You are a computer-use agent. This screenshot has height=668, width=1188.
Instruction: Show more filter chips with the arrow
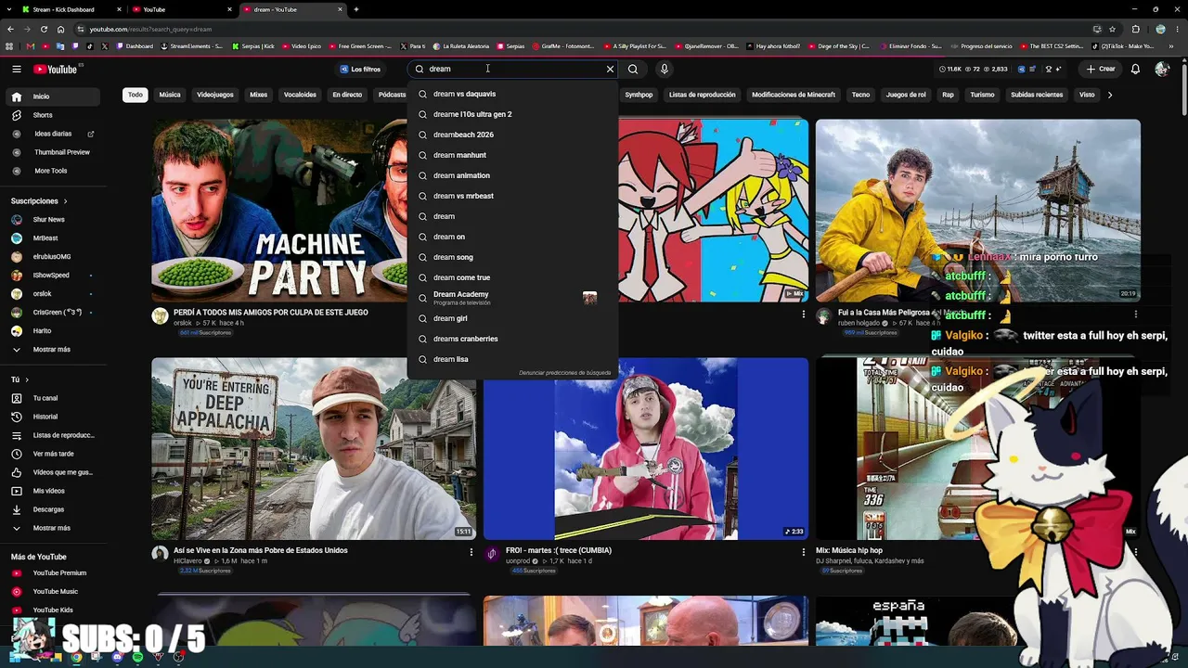pyautogui.click(x=1109, y=95)
